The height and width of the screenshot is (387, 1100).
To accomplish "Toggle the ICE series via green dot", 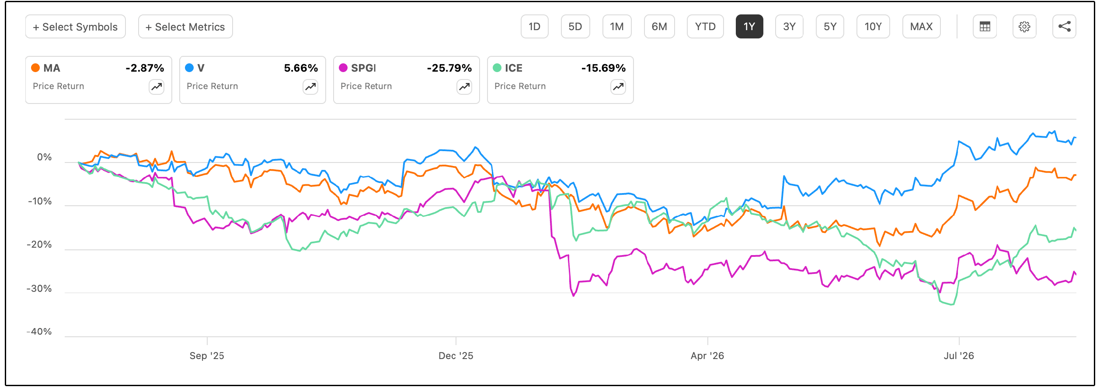I will pyautogui.click(x=497, y=68).
